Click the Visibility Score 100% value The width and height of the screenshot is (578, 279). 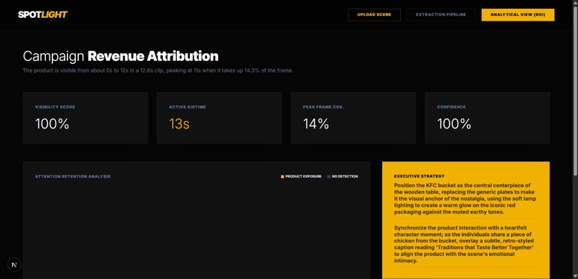pos(52,124)
